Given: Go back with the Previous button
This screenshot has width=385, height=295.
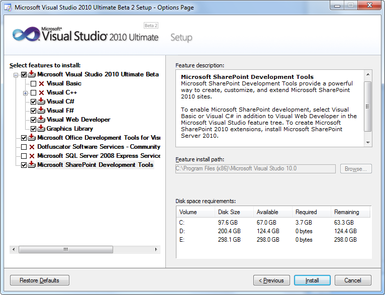Looking at the screenshot, I should (271, 280).
